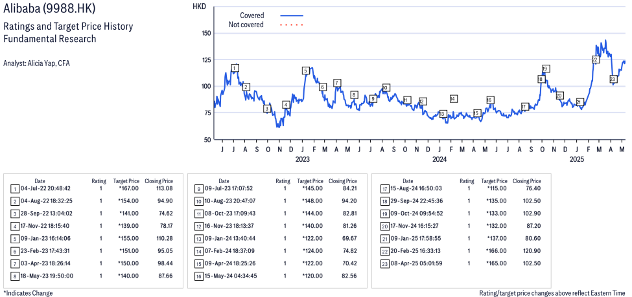Select chart marker 3 near October 2022
This screenshot has height=297, width=632.
(x=267, y=109)
